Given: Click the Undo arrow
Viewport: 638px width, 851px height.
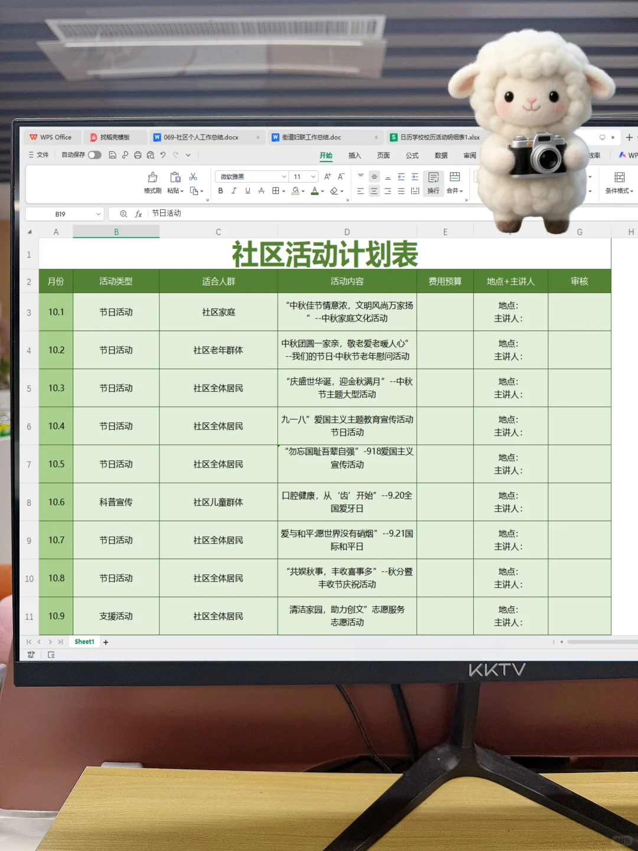Looking at the screenshot, I should (x=163, y=155).
